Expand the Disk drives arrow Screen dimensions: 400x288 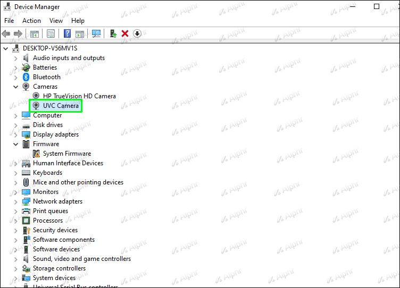pyautogui.click(x=16, y=125)
